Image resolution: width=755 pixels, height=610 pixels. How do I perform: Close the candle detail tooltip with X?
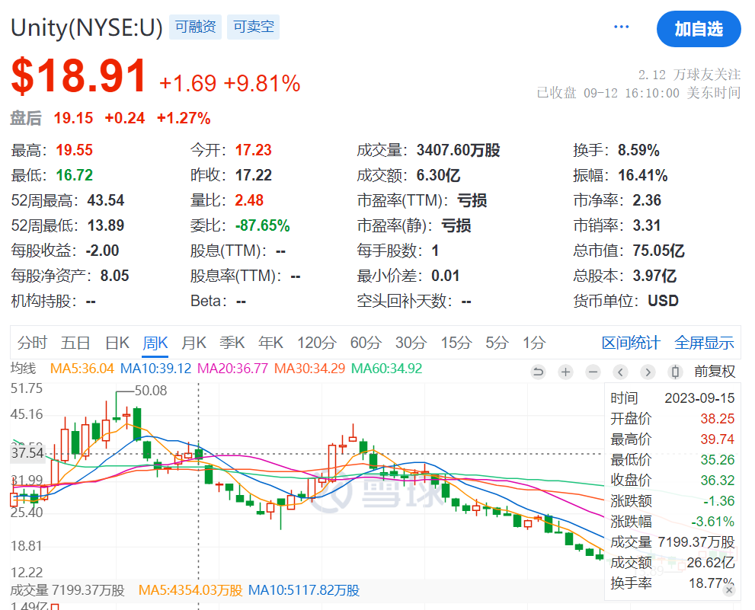click(x=730, y=589)
